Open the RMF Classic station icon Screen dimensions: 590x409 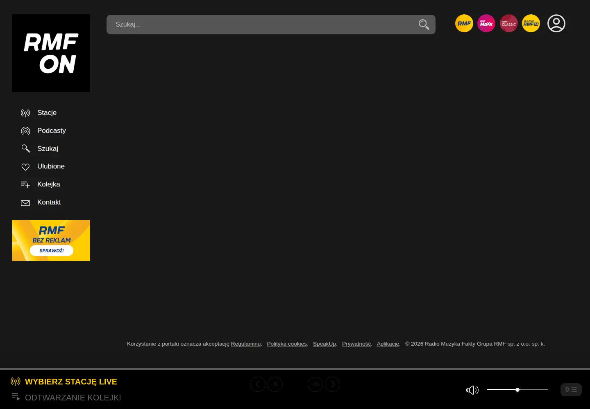pyautogui.click(x=509, y=23)
